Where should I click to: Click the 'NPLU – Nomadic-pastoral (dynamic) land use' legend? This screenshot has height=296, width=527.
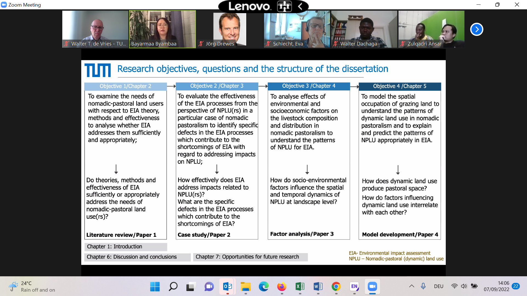396,259
